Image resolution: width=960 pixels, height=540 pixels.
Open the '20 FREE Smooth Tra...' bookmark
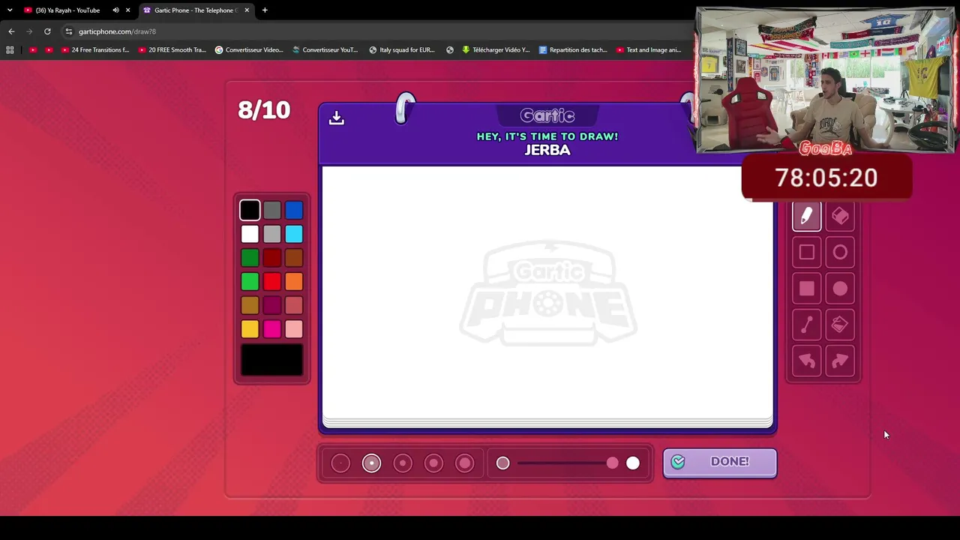[x=172, y=50]
